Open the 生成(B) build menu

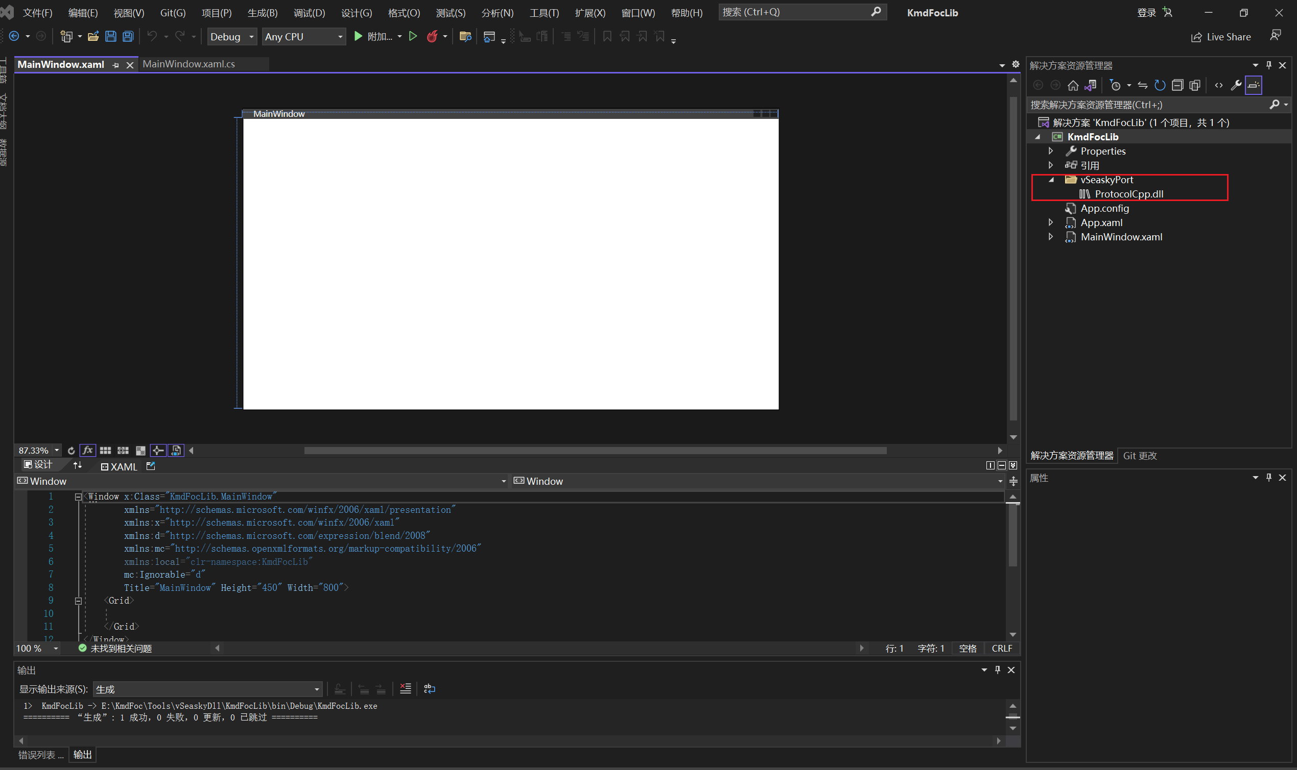tap(262, 12)
